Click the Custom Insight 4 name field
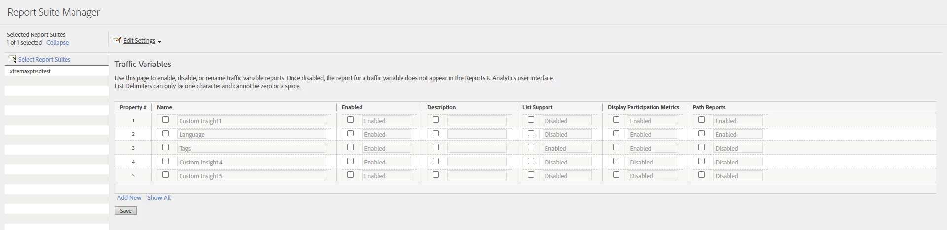The image size is (947, 230). tap(251, 162)
